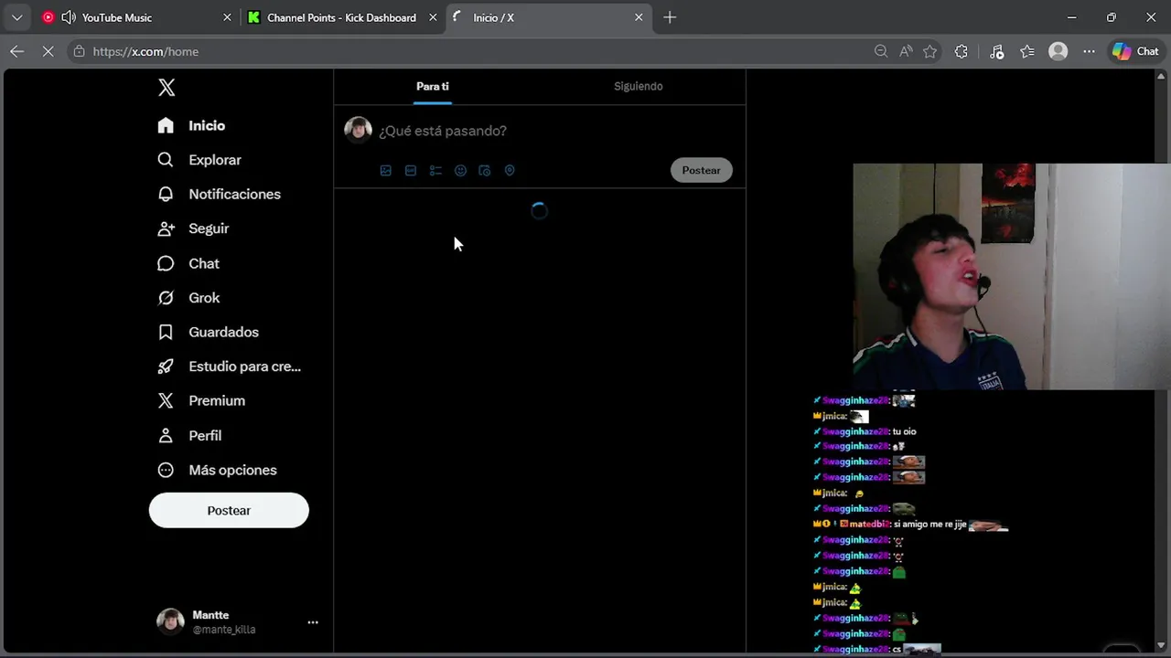Switch to Kick Dashboard tab
The image size is (1171, 658).
click(x=341, y=17)
